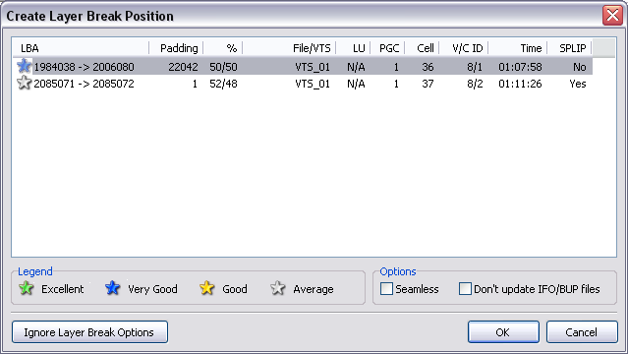Click N/A in the 01:07:58 row
The height and width of the screenshot is (354, 628).
(x=356, y=67)
